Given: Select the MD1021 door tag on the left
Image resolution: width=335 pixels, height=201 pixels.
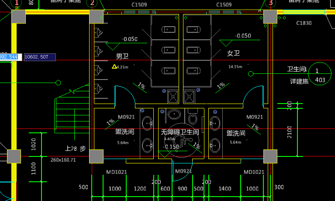Looking at the screenshot, I should point(117,172).
